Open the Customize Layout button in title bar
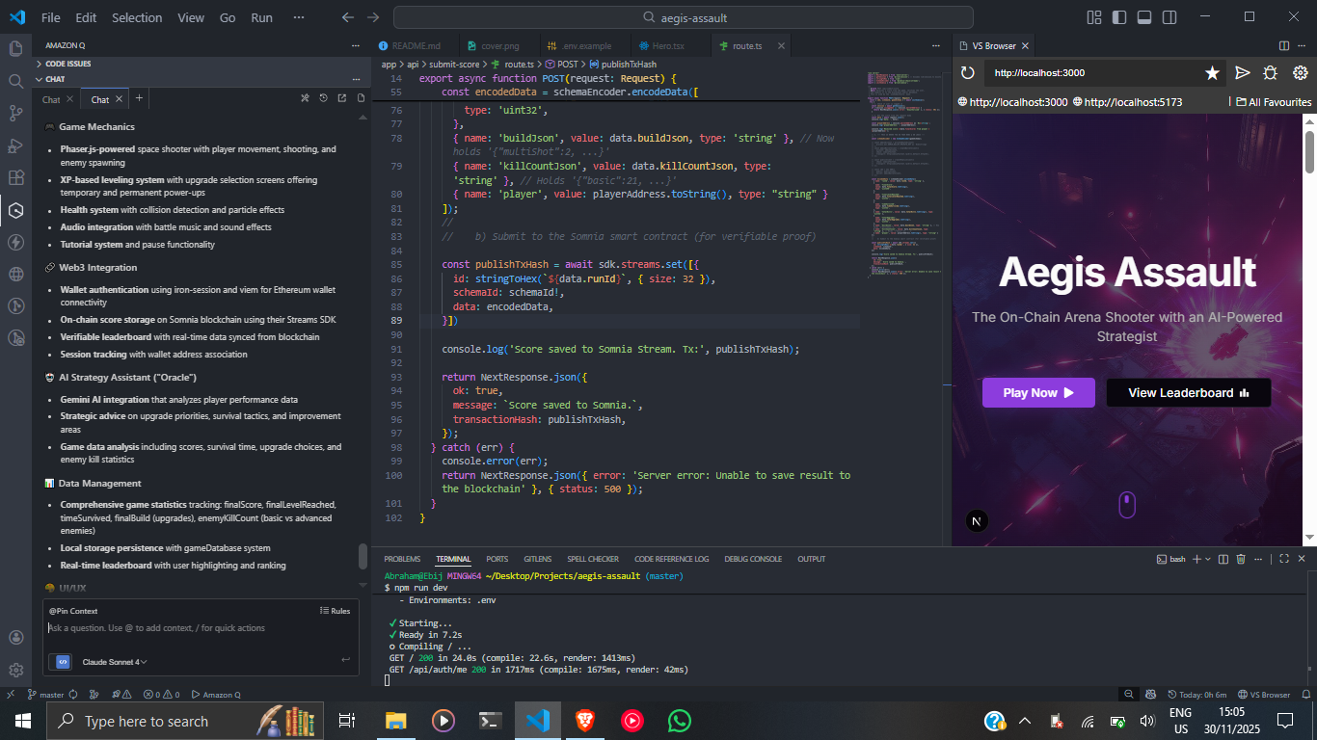 [1094, 17]
